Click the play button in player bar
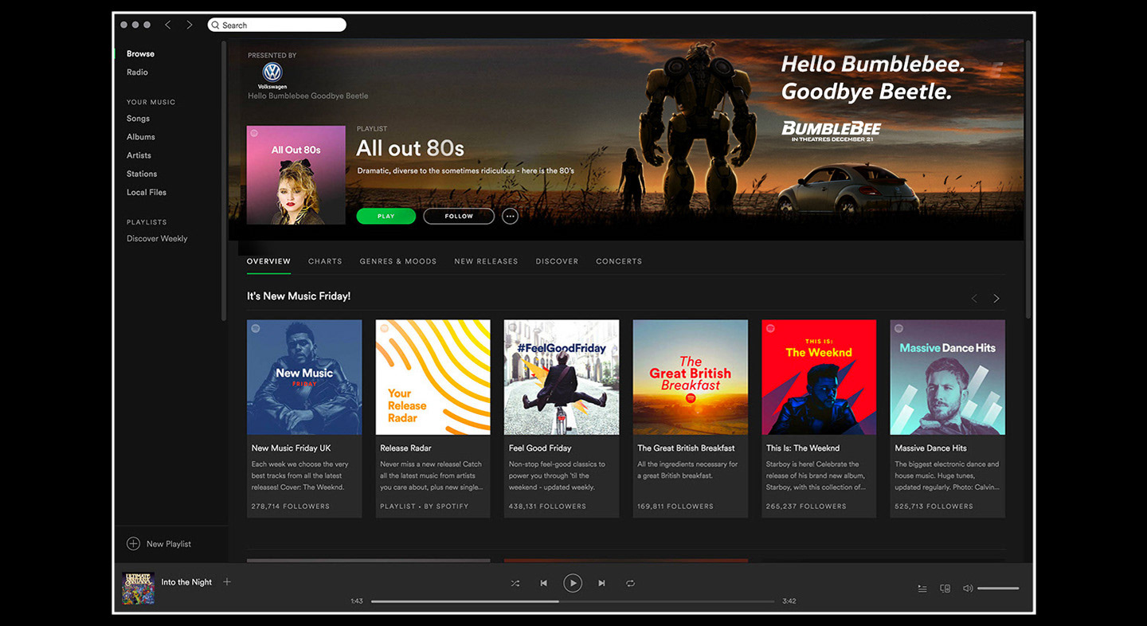This screenshot has width=1147, height=626. pyautogui.click(x=573, y=584)
